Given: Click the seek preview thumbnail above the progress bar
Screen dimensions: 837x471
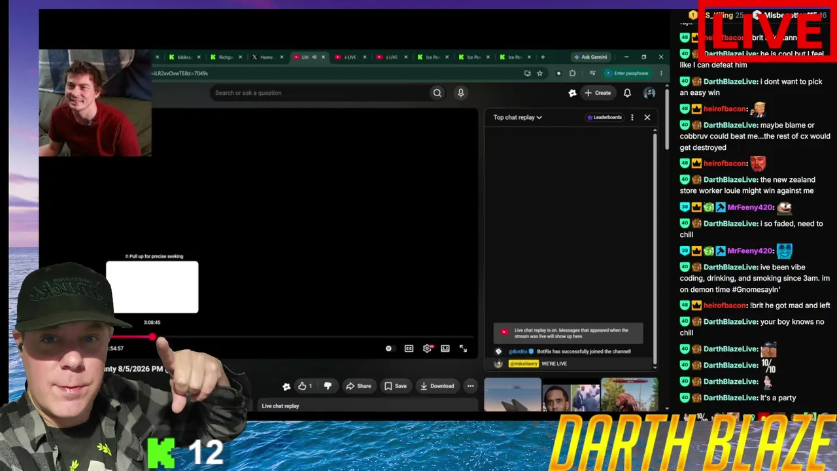Looking at the screenshot, I should point(152,287).
